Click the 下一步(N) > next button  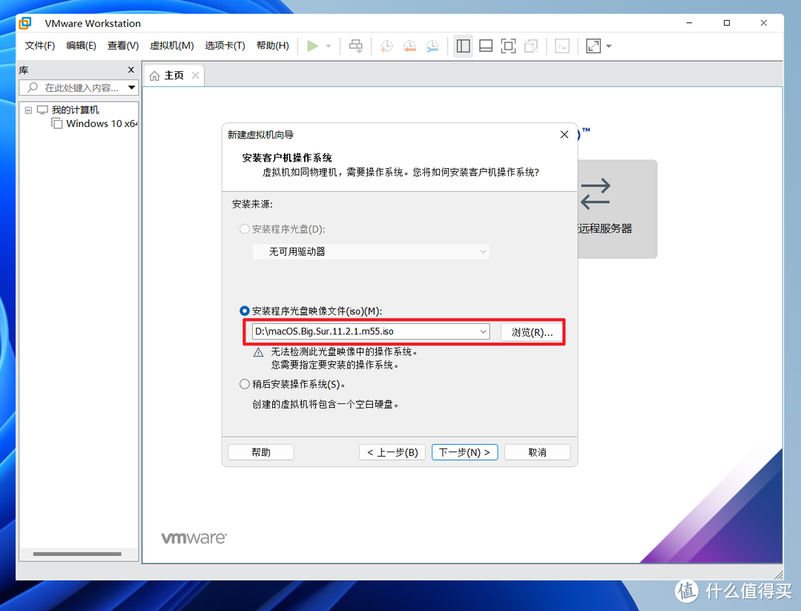coord(465,452)
